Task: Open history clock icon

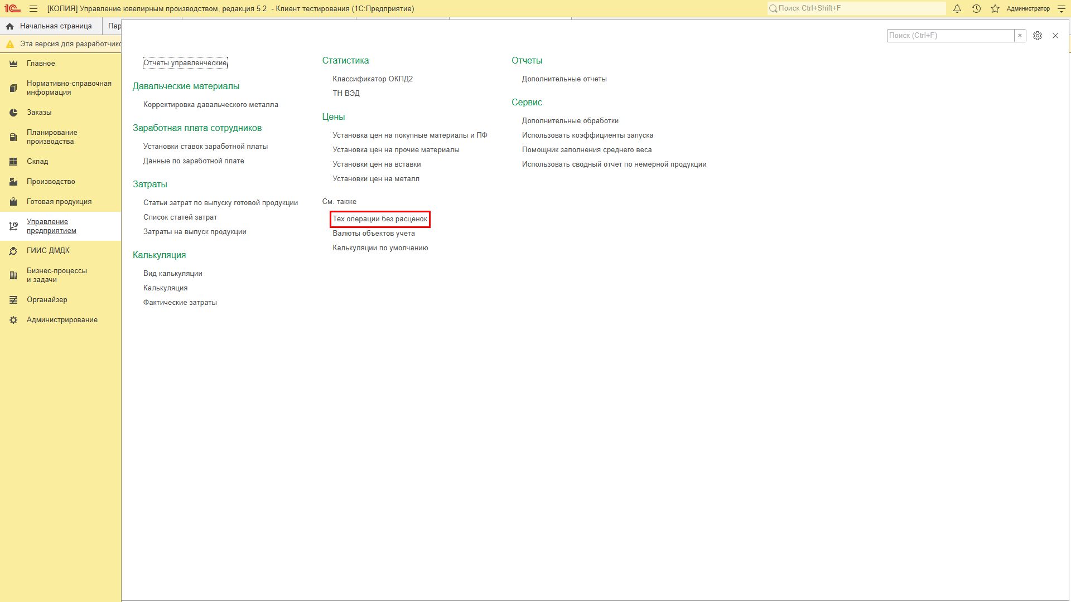Action: [976, 8]
